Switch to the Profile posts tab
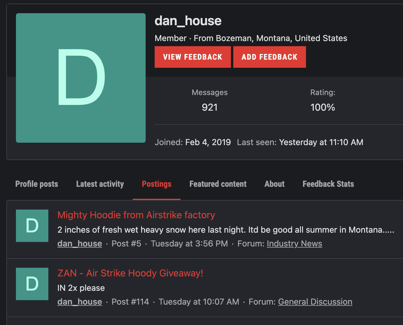The image size is (403, 325). coord(37,184)
